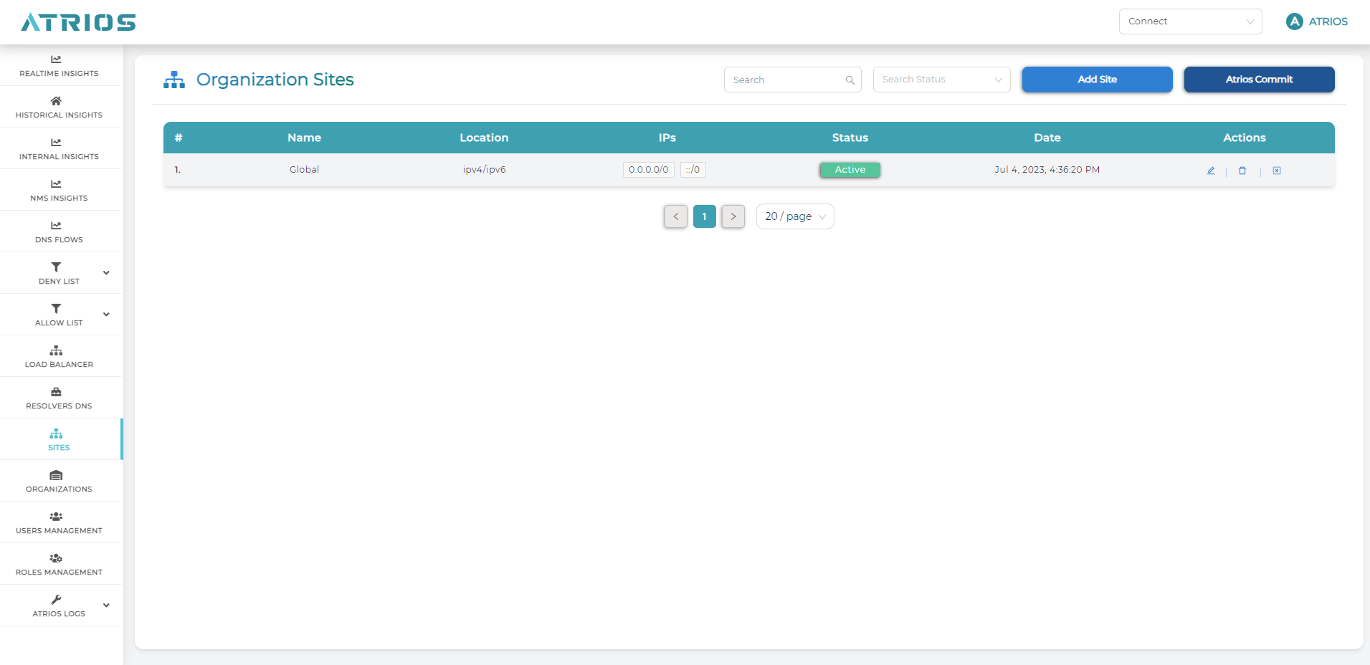Open the Organizations menu item
1370x665 pixels.
coord(59,481)
